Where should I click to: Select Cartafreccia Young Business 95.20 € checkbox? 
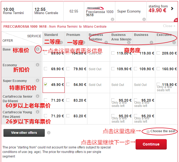tap(136, 116)
